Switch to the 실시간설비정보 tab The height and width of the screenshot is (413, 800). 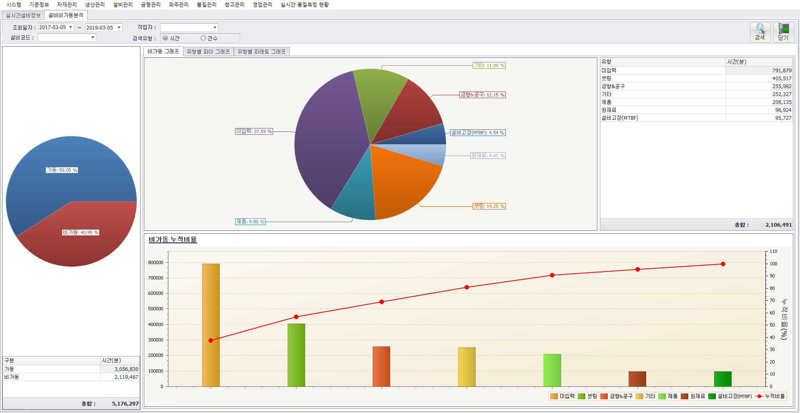23,15
